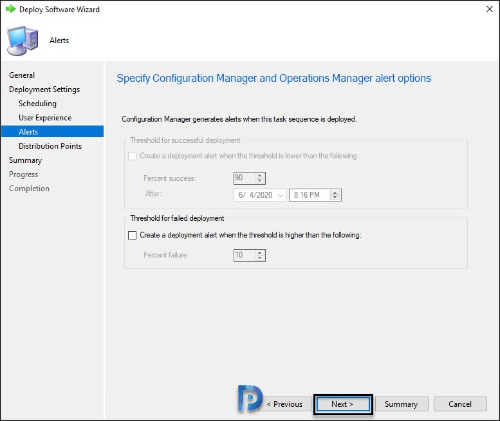The image size is (500, 421).
Task: Click the 'Deploy Software Wizard' title text
Action: [x=59, y=10]
